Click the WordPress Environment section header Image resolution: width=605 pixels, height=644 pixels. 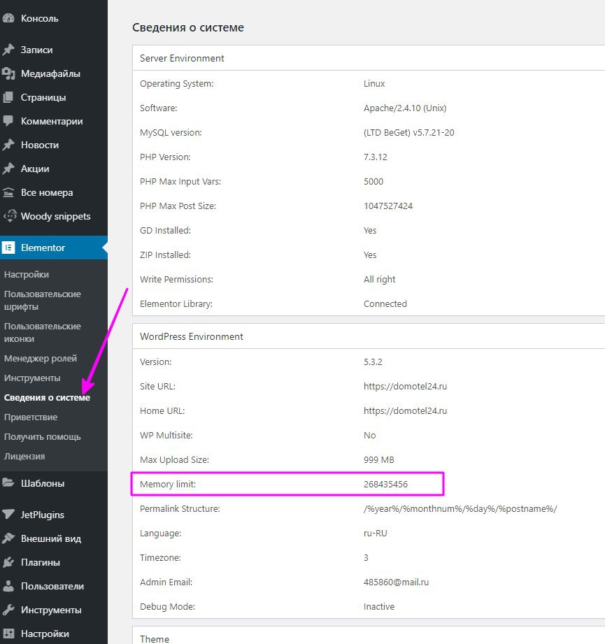click(191, 336)
